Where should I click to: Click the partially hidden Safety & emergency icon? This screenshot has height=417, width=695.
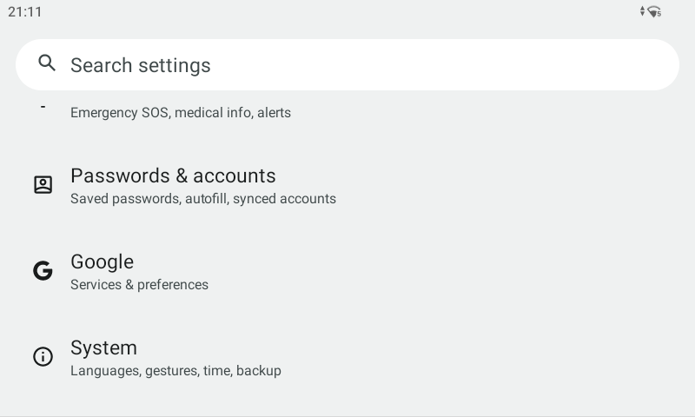tap(43, 107)
